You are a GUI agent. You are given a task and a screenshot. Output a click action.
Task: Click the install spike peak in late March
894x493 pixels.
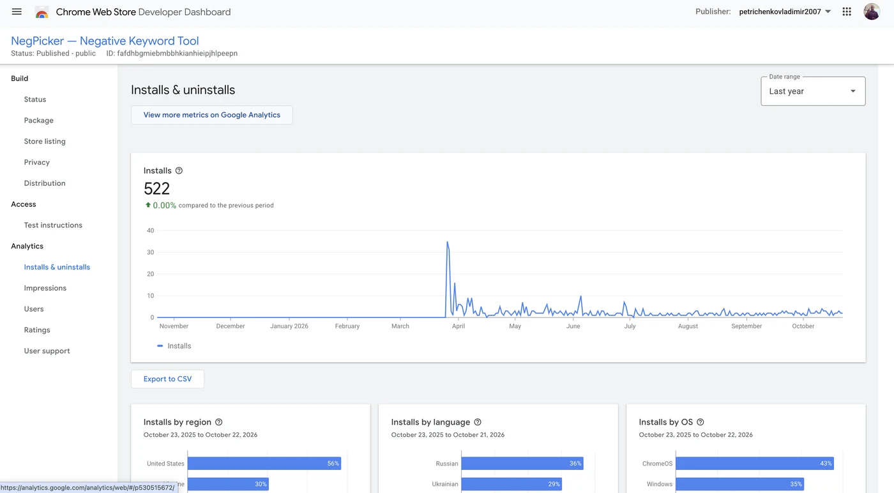pos(447,242)
